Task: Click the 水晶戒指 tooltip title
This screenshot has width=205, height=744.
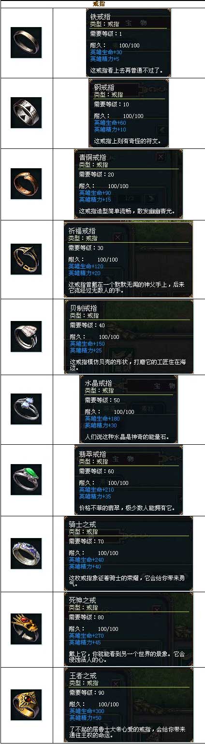Action: [x=98, y=383]
